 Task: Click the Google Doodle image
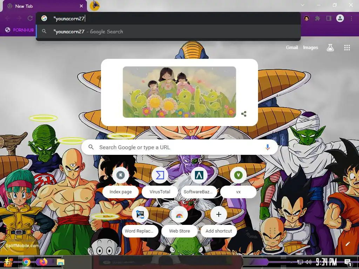point(179,92)
